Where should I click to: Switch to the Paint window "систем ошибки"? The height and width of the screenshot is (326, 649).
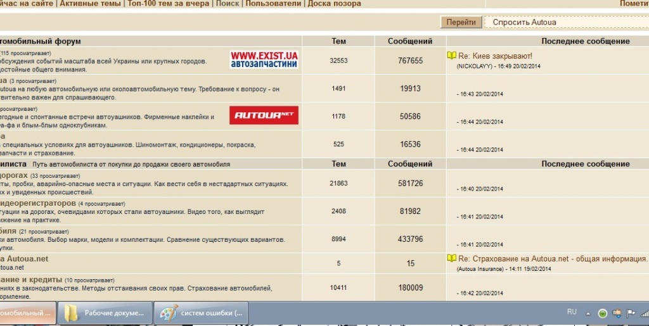201,313
